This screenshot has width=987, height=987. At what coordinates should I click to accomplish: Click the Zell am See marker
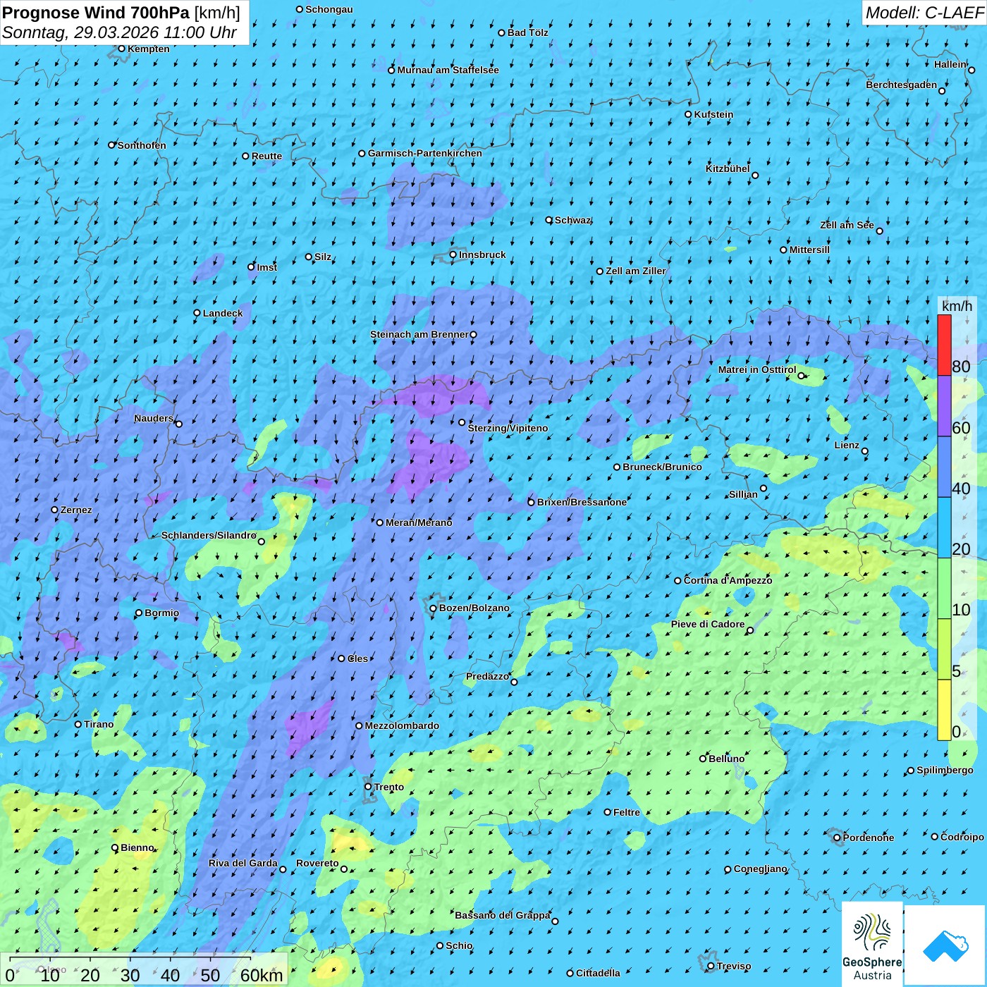click(879, 231)
